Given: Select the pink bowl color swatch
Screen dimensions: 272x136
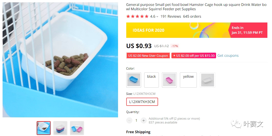Looking at the screenshot, I should (169, 80).
